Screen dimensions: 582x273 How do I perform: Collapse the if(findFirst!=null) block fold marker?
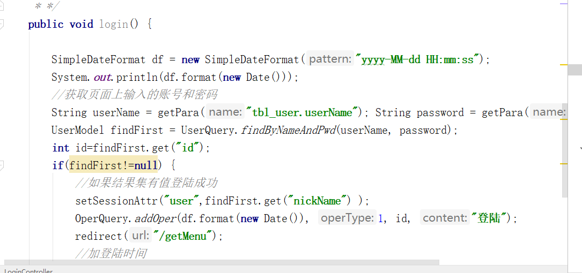[2, 165]
